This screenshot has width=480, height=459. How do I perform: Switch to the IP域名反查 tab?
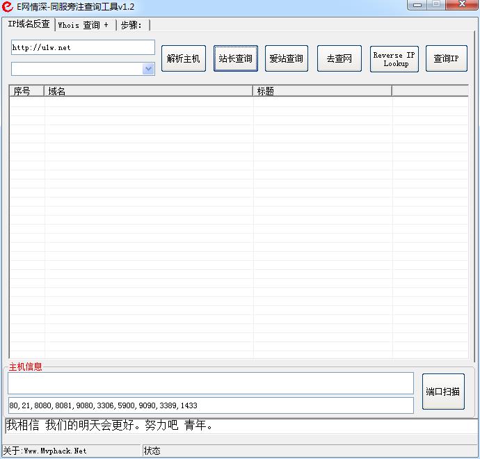coord(29,24)
